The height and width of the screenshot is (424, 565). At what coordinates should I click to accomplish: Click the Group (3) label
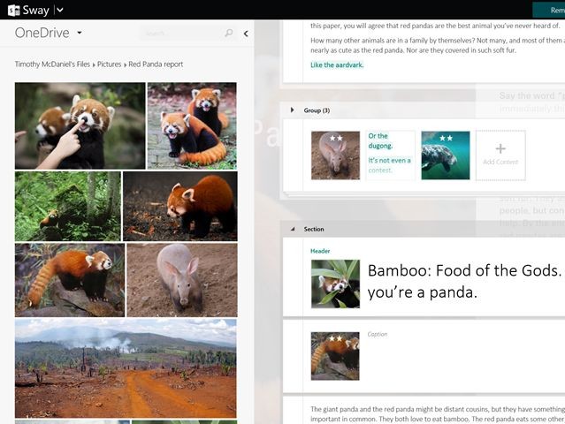click(317, 110)
